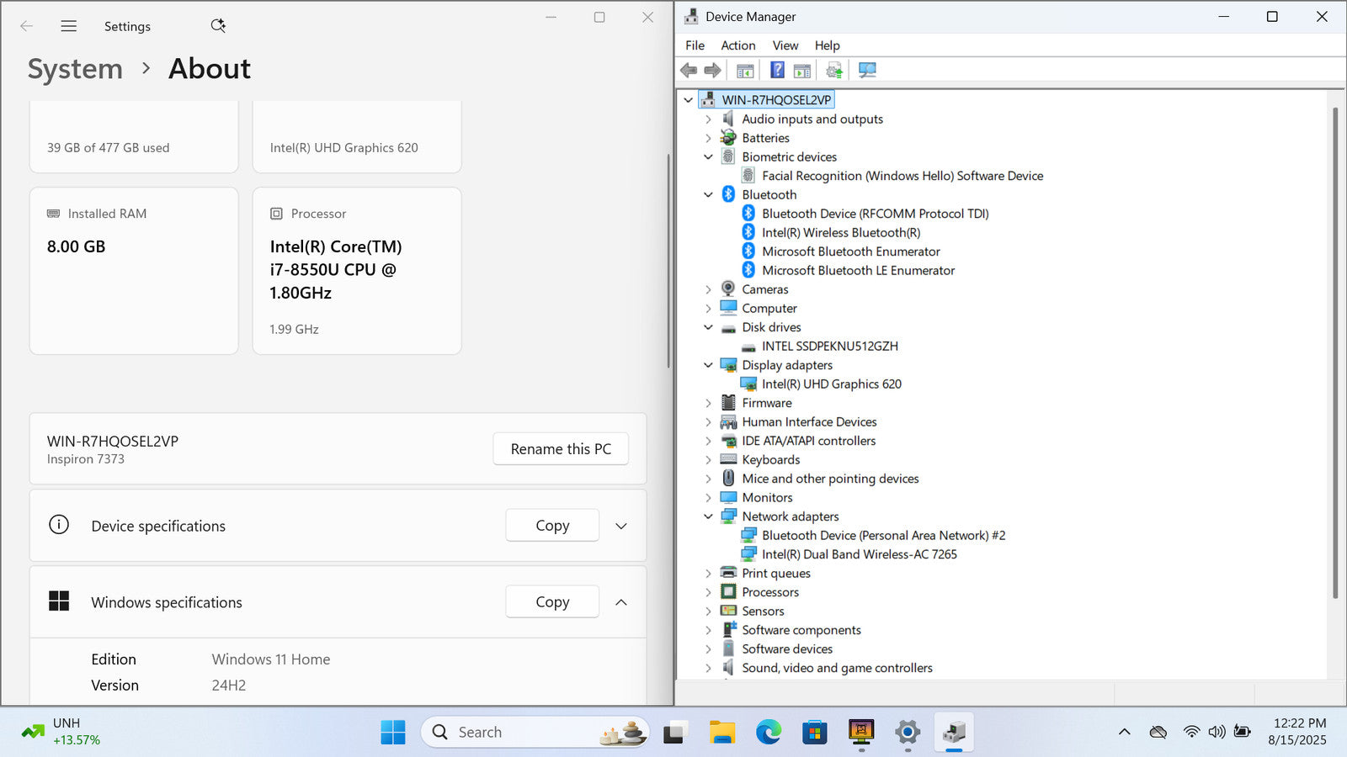1347x757 pixels.
Task: Select Microsoft Bluetooth Enumerator entry
Action: click(x=851, y=251)
